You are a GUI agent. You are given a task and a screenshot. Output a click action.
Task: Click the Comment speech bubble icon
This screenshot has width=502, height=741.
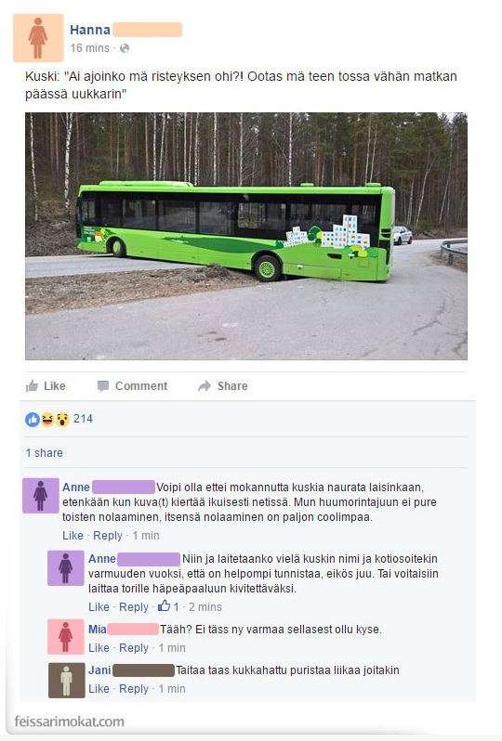click(102, 386)
